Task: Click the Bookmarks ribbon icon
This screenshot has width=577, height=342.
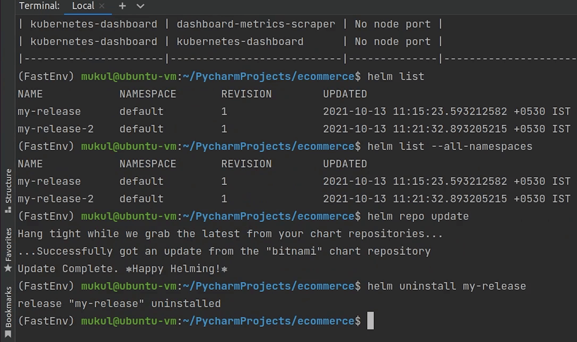Action: pos(8,334)
